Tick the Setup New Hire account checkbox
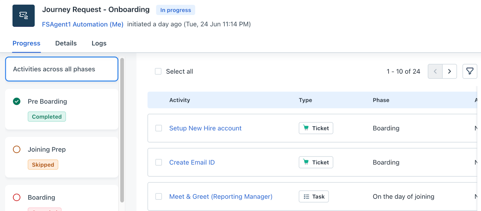Screen dimensions: 481x211 [x=159, y=128]
